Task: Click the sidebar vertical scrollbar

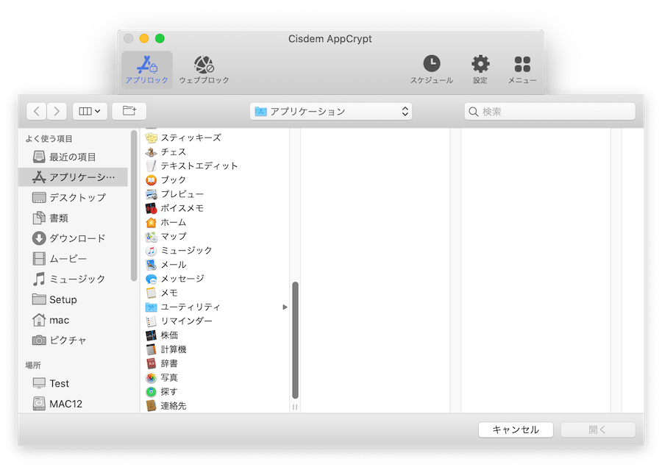Action: (x=134, y=206)
